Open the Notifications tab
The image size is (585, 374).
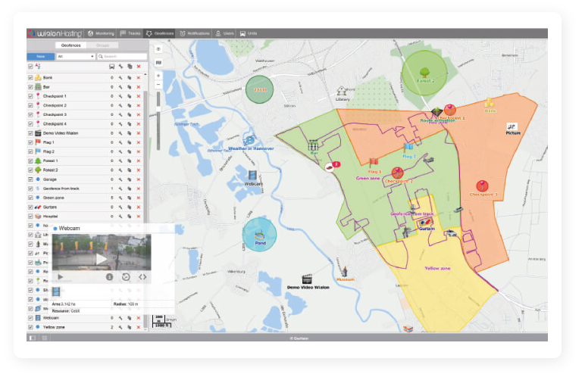click(x=195, y=33)
